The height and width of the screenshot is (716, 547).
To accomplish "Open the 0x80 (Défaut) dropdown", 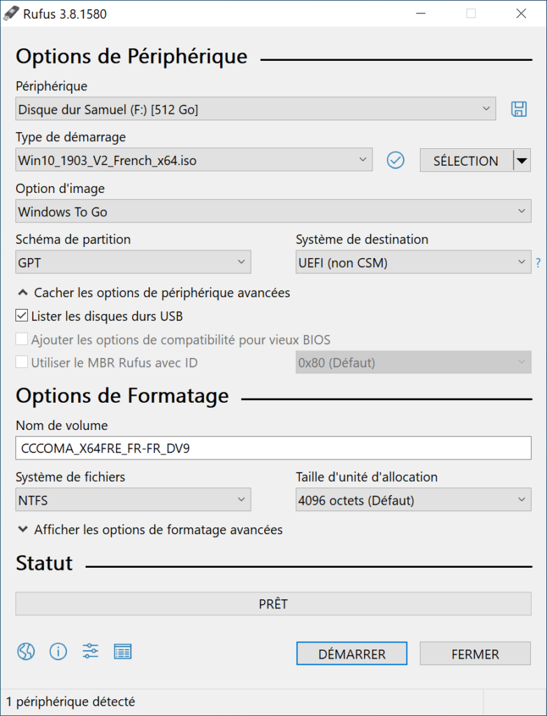I will 414,362.
